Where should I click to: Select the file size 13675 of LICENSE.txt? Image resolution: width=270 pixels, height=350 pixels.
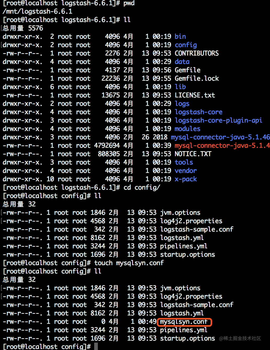pos(111,95)
